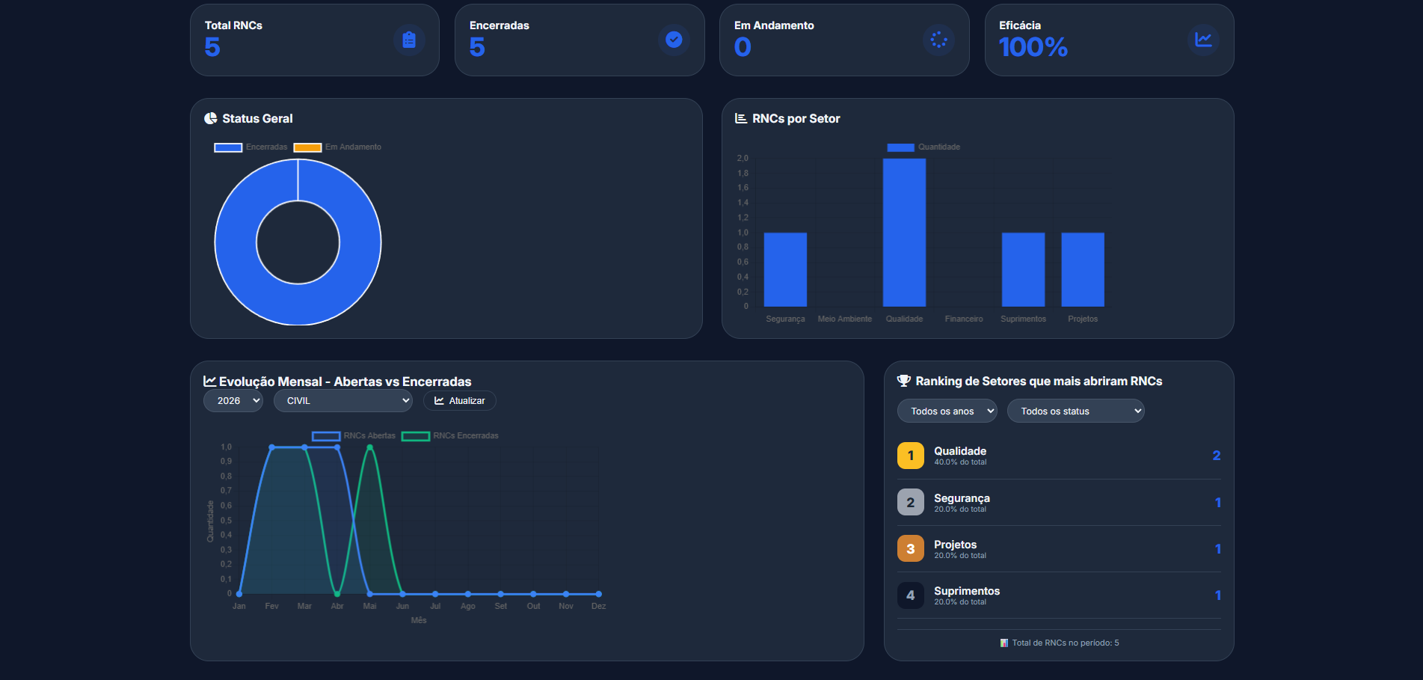The height and width of the screenshot is (680, 1423).
Task: Click the Suprimentos name in ranking list
Action: pos(967,591)
